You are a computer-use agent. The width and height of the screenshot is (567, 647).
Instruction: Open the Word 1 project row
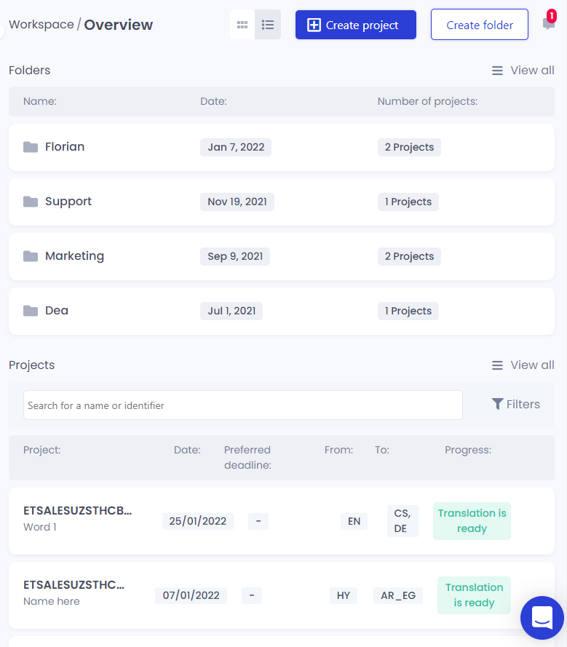coord(78,520)
